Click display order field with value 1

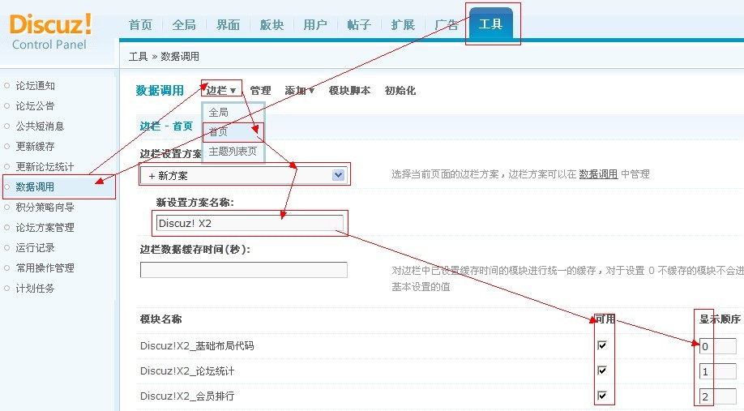[718, 371]
